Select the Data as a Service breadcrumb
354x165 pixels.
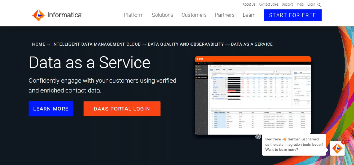(252, 44)
